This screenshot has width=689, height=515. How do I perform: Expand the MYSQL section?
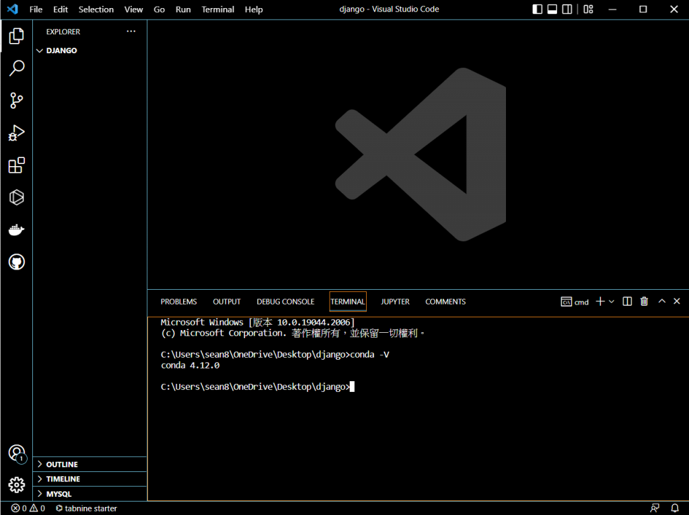tap(89, 494)
